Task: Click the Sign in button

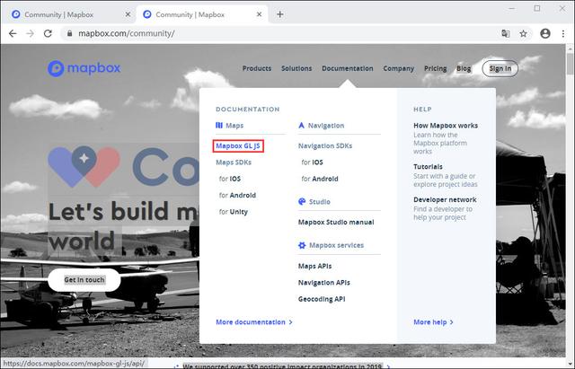Action: click(x=500, y=68)
